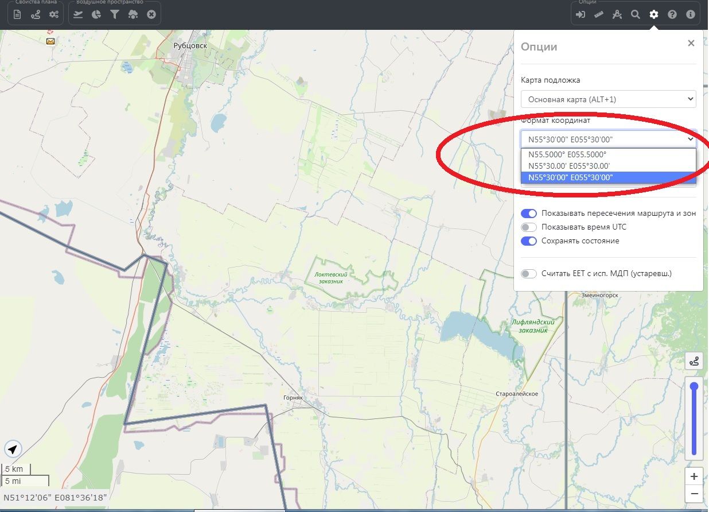Toggle 'Показывать пересечения маршрута и зон' switch
The width and height of the screenshot is (709, 512).
[x=528, y=214]
